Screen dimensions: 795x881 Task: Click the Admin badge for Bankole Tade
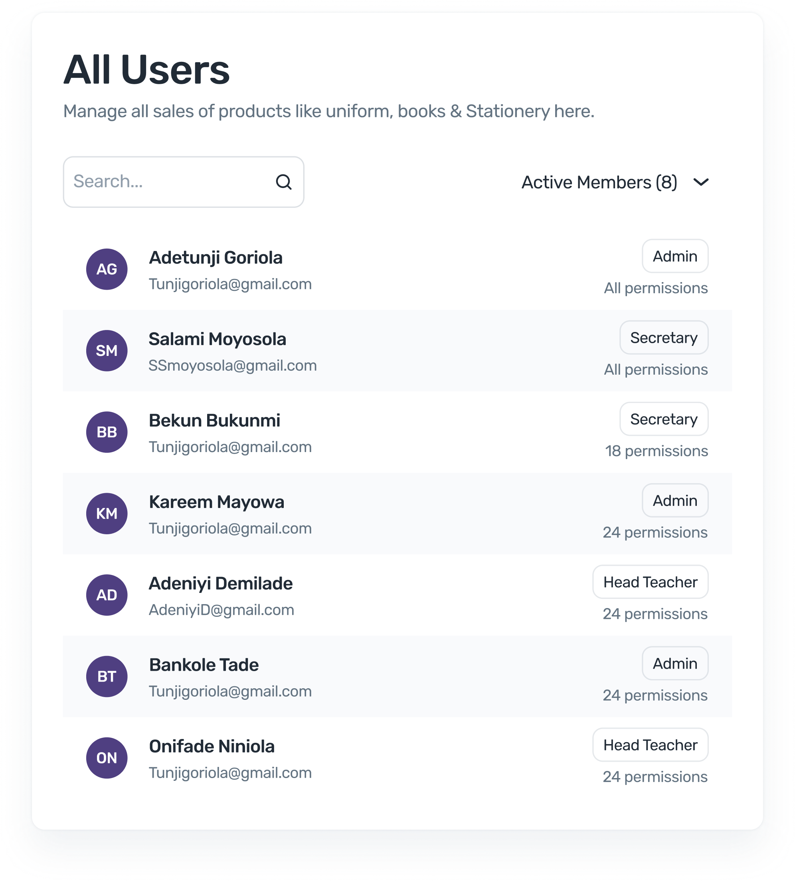tap(675, 663)
